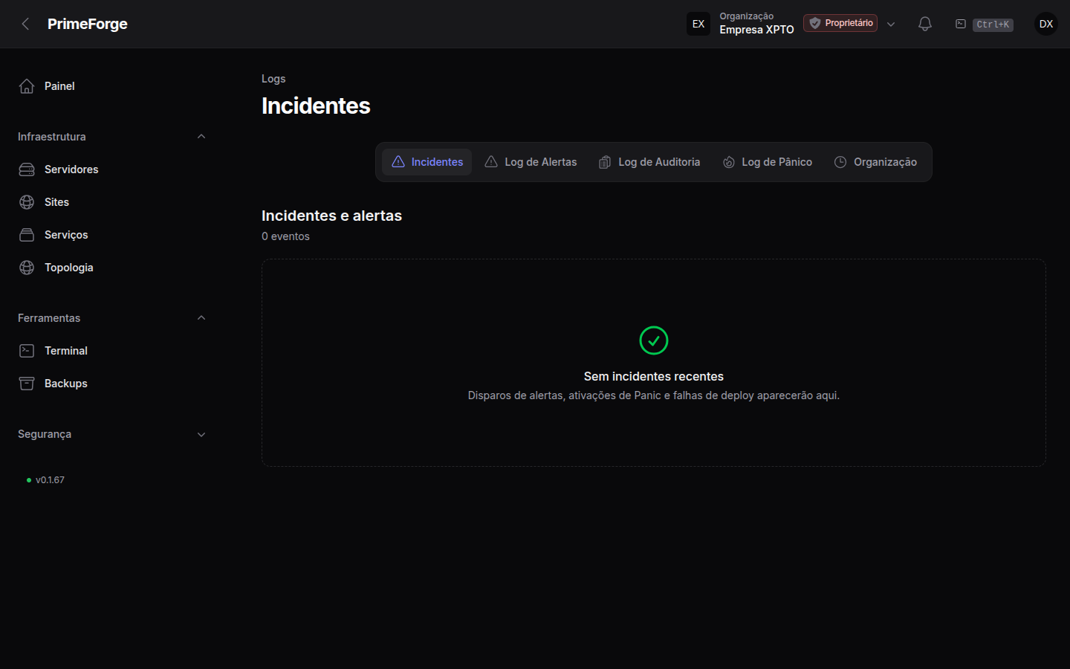The width and height of the screenshot is (1070, 669).
Task: Click the Proprietário role badge
Action: 840,23
